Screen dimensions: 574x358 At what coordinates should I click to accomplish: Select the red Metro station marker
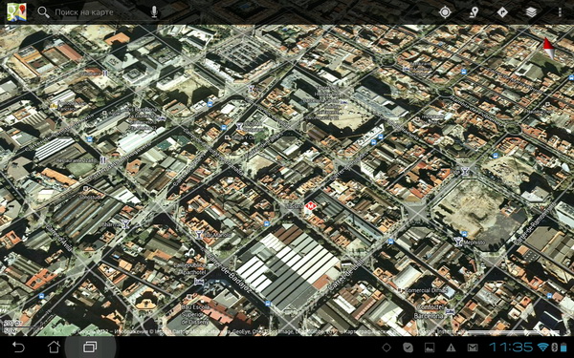[310, 206]
